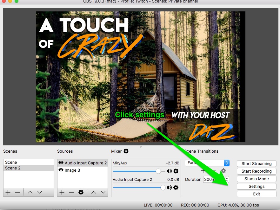
Task: Toggle visibility of Audio Input Capture 2 source
Action: (x=61, y=162)
